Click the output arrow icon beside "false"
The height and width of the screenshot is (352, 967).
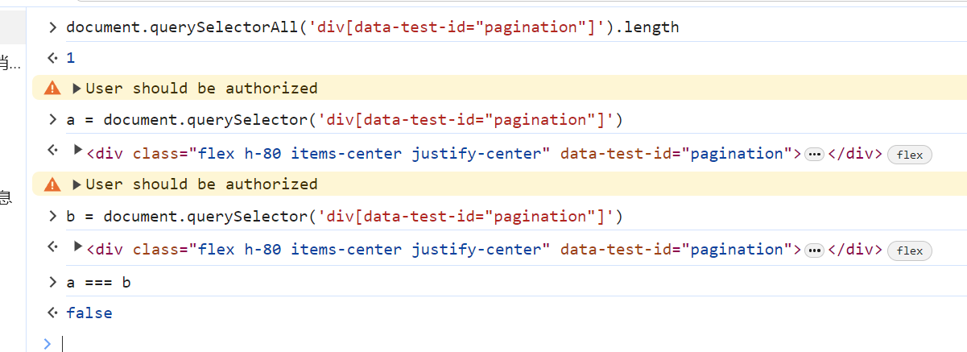pyautogui.click(x=52, y=313)
